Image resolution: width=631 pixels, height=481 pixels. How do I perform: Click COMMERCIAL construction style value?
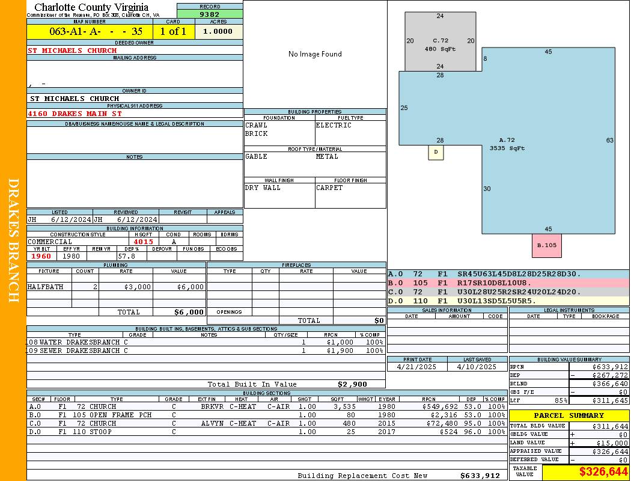50,242
